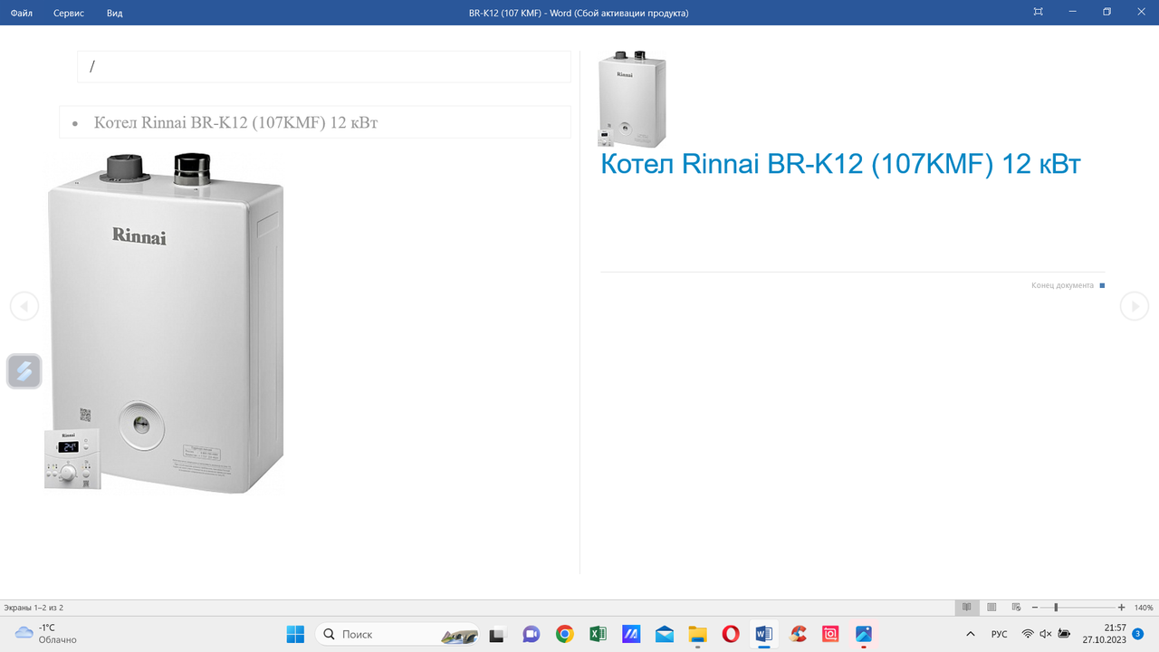Click the floating blue S widget icon
Image resolution: width=1159 pixels, height=652 pixels.
pyautogui.click(x=24, y=371)
